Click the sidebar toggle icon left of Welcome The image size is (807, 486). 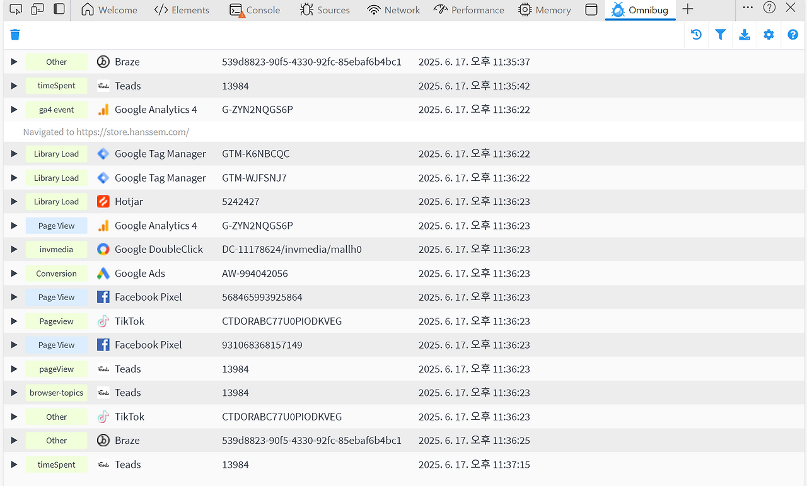point(59,9)
